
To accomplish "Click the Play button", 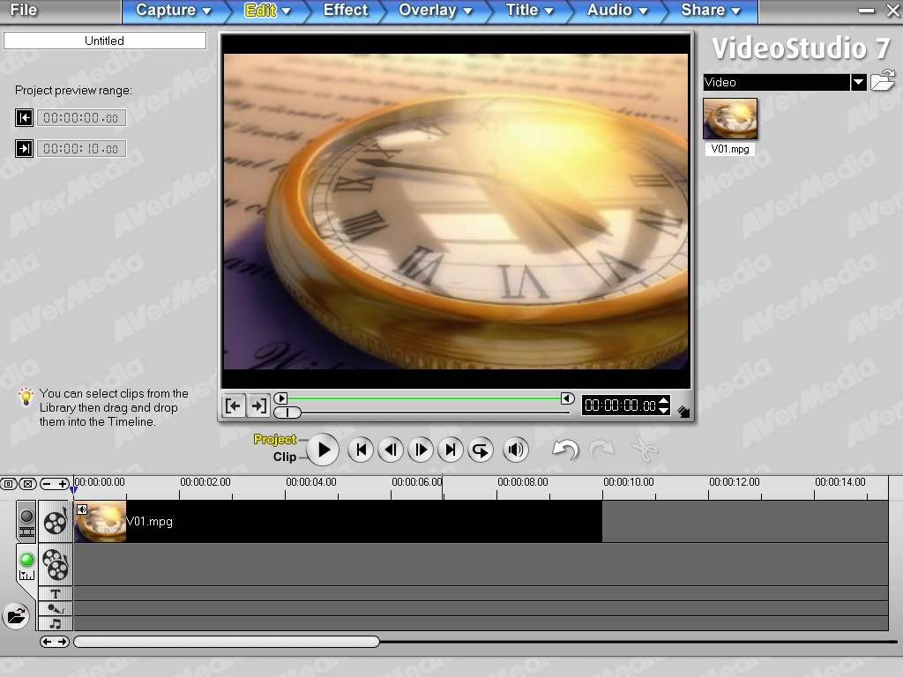I will point(324,450).
